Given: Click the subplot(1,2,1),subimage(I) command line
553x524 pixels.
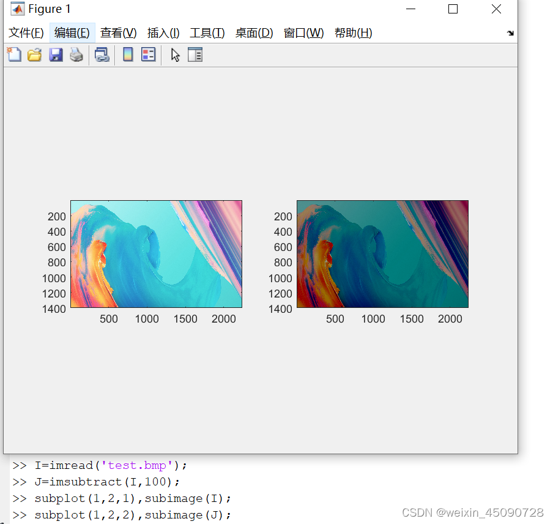Looking at the screenshot, I should (x=133, y=498).
